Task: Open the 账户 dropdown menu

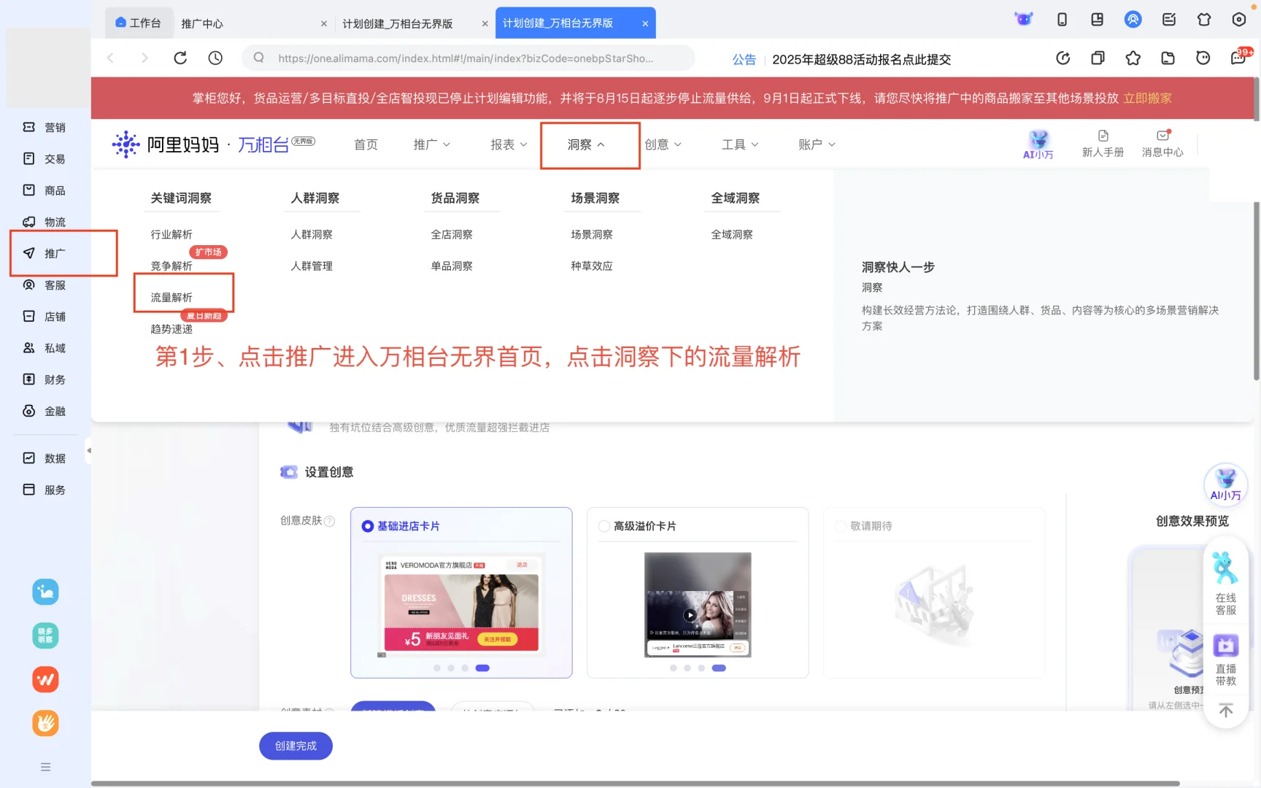Action: click(x=816, y=144)
